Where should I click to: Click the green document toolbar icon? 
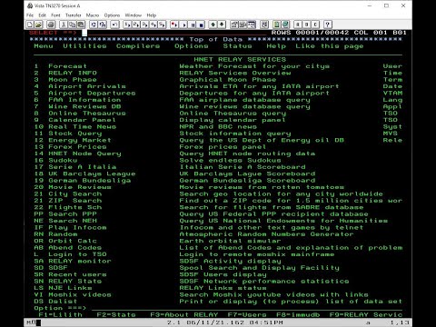(276, 25)
